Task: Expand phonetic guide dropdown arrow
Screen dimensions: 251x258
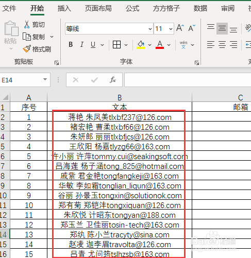Action: pyautogui.click(x=193, y=45)
